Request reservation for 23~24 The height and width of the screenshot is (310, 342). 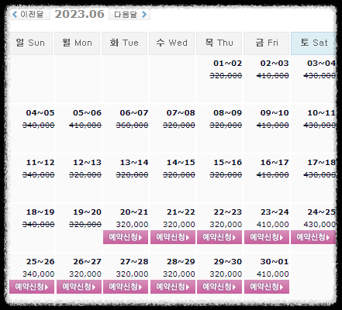click(267, 237)
